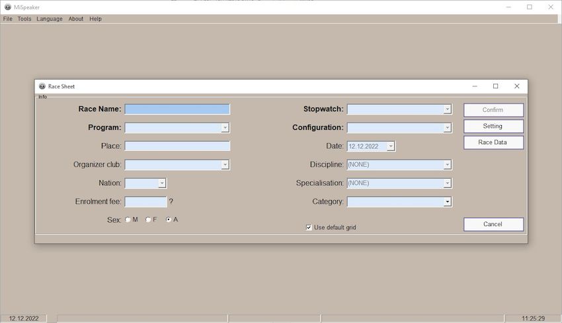This screenshot has width=562, height=323.
Task: Click the Race Sheet dialog icon
Action: 42,86
